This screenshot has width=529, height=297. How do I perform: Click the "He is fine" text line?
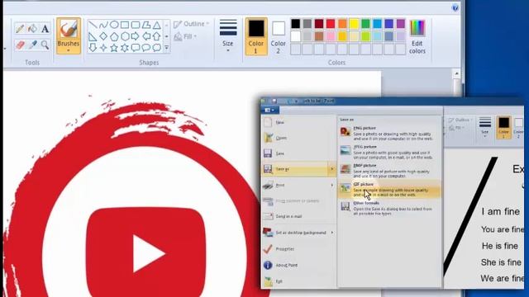coord(499,246)
